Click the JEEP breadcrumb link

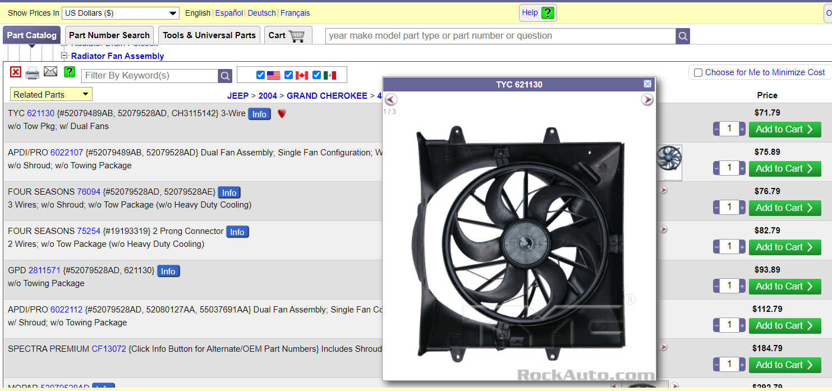point(238,96)
